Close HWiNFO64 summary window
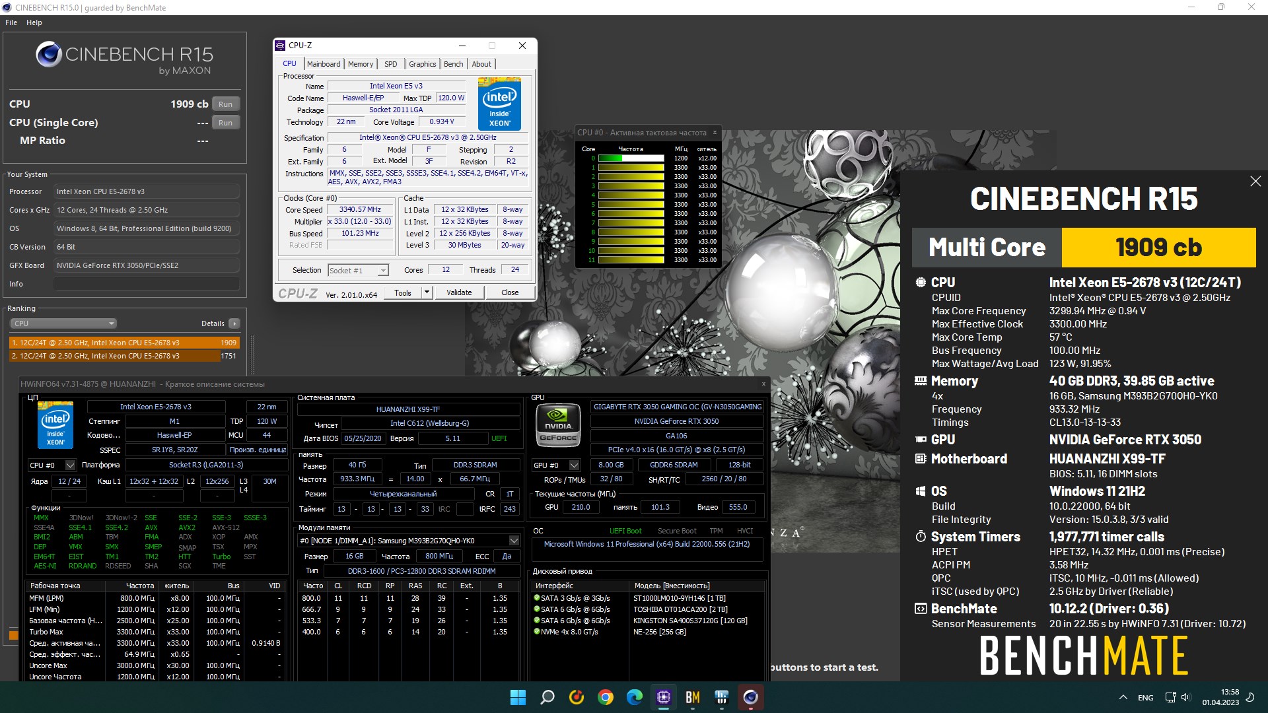The height and width of the screenshot is (713, 1268). tap(764, 384)
